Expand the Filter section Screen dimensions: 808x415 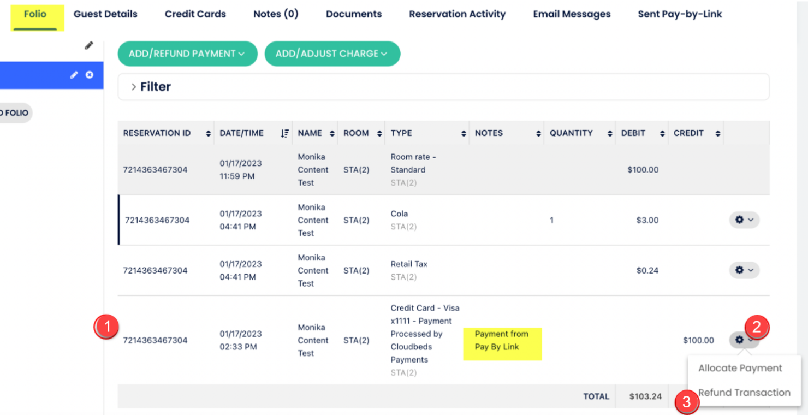(155, 86)
